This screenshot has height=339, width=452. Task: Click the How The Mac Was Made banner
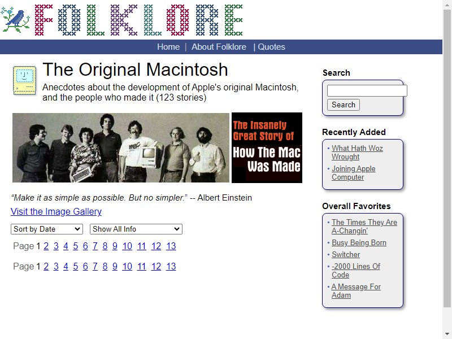[x=267, y=147]
